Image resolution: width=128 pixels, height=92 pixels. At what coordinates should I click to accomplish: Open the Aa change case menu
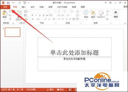coord(39,19)
